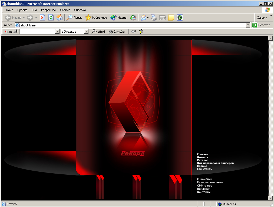Open the History clock icon

133,18
